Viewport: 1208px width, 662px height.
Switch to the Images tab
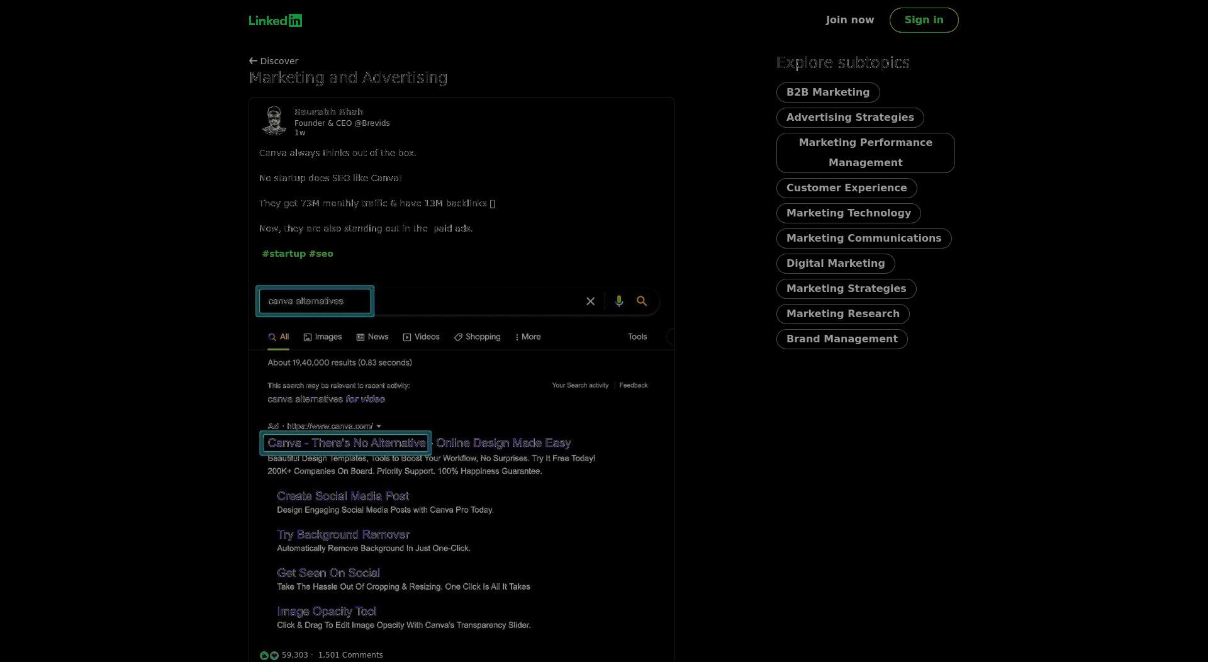coord(323,337)
